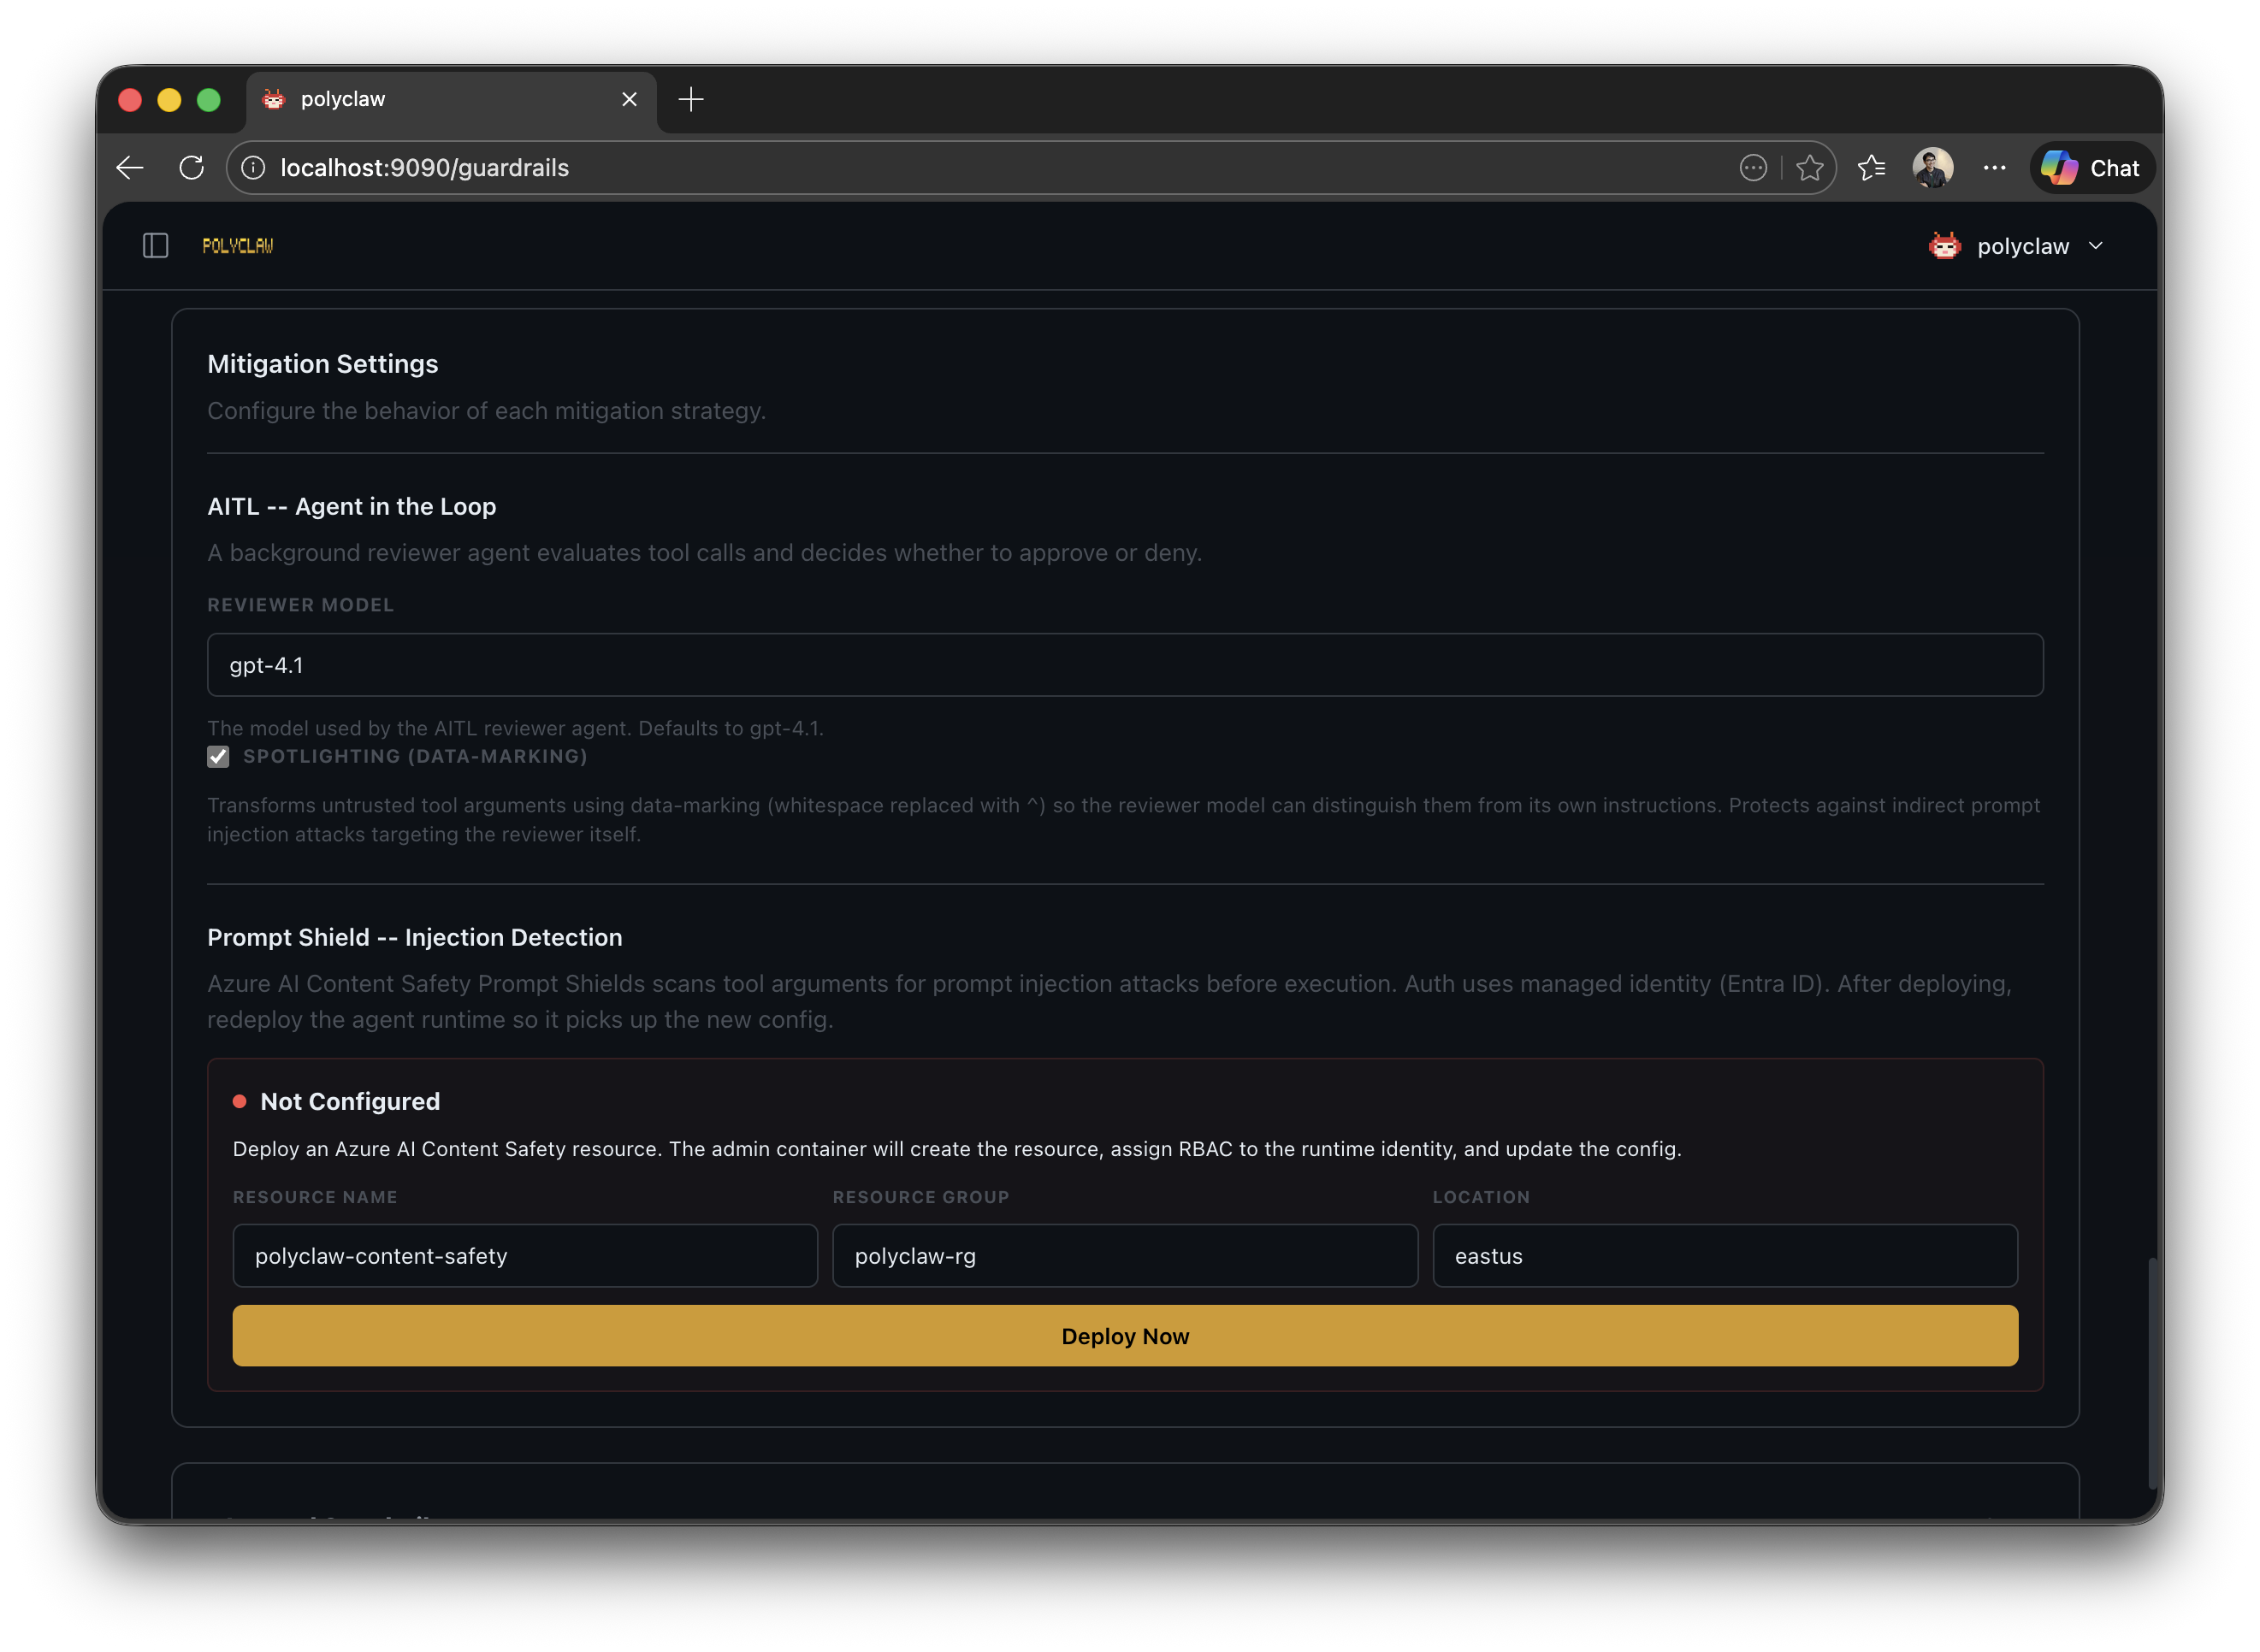2260x1652 pixels.
Task: Click the site information icon in address bar
Action: 253,167
